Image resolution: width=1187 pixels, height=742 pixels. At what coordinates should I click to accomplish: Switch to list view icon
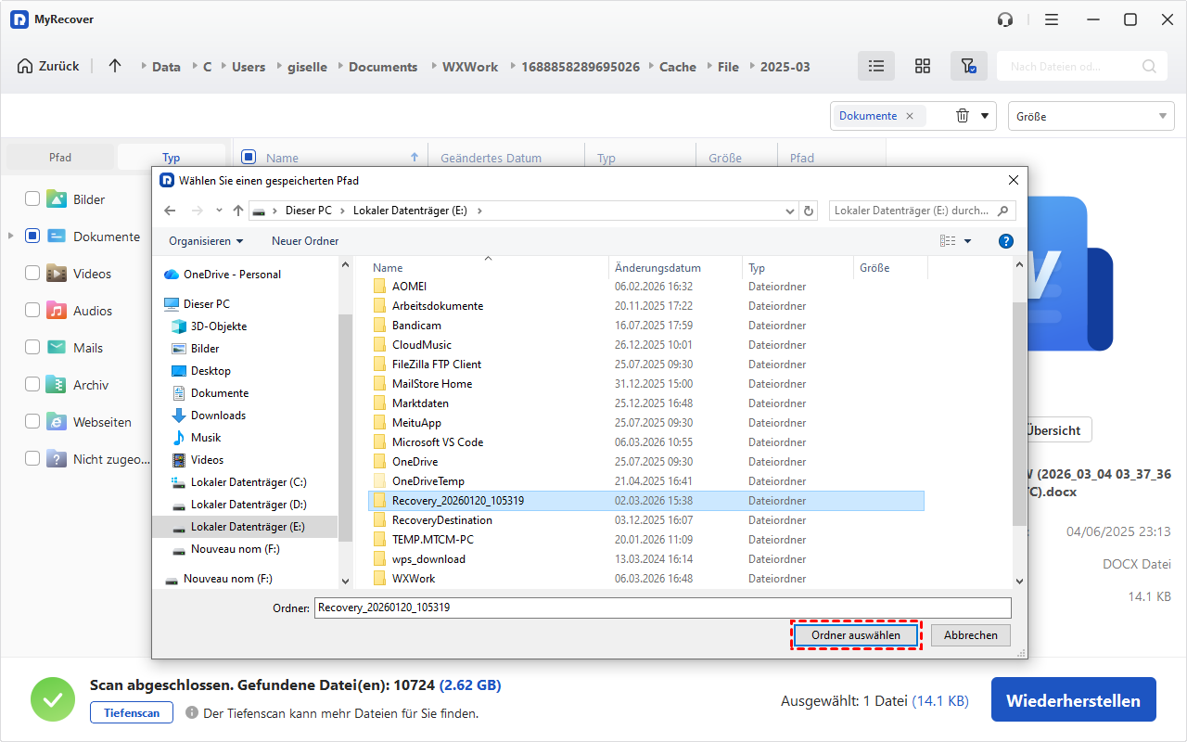point(875,66)
